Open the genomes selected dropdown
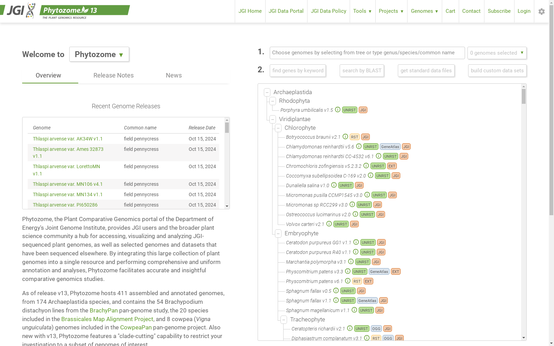Screen dimensions: 554x346 (497, 53)
